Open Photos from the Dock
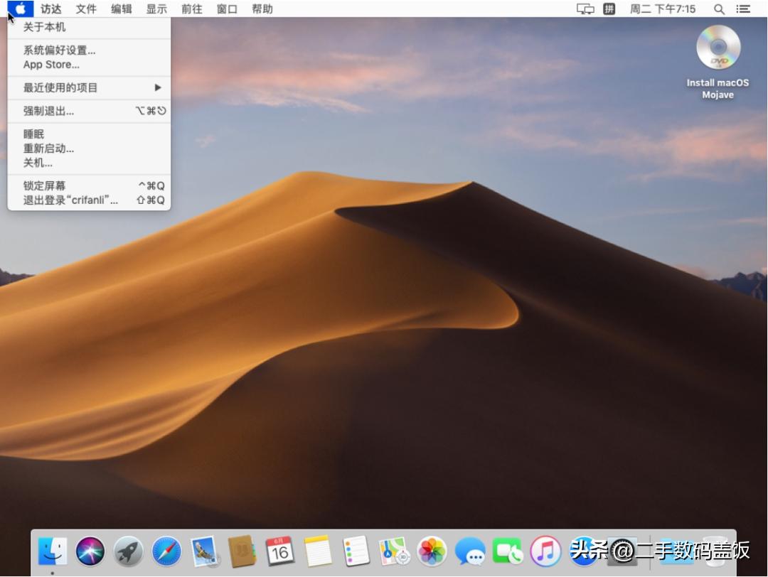This screenshot has width=768, height=577. 432,551
